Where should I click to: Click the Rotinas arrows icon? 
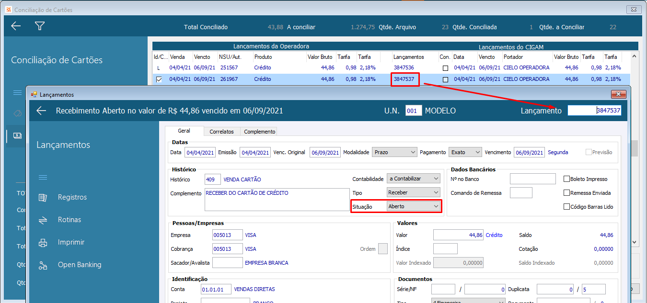[43, 220]
